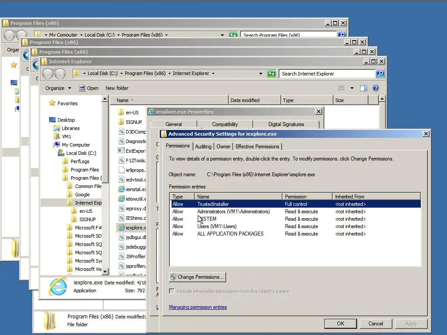The width and height of the screenshot is (447, 335).
Task: Click the Include inheritable permissions checkbox
Action: [x=172, y=291]
